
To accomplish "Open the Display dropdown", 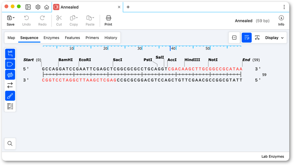I will point(274,38).
